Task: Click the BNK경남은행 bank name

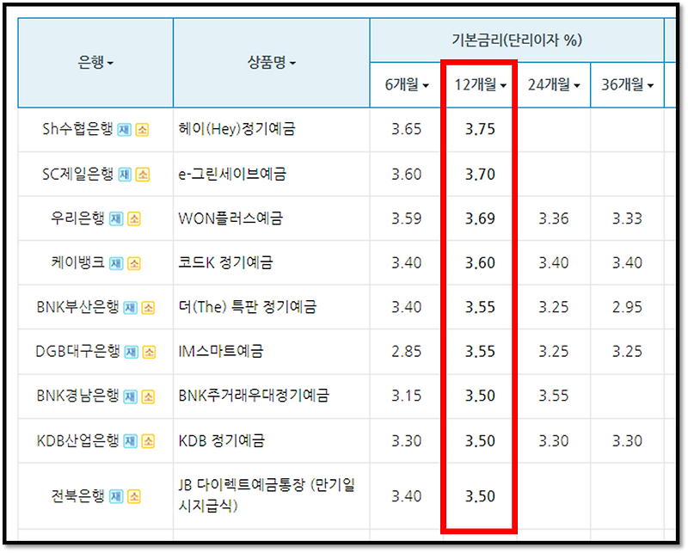Action: coord(77,396)
